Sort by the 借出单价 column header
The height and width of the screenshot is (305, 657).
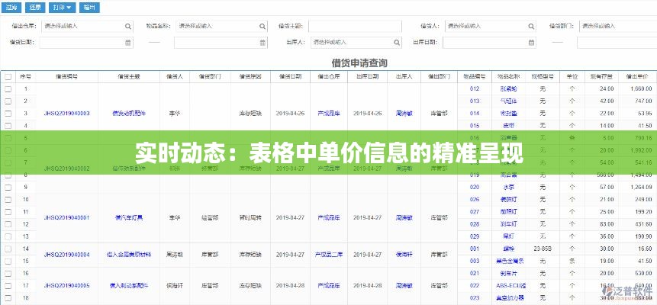[x=636, y=77]
